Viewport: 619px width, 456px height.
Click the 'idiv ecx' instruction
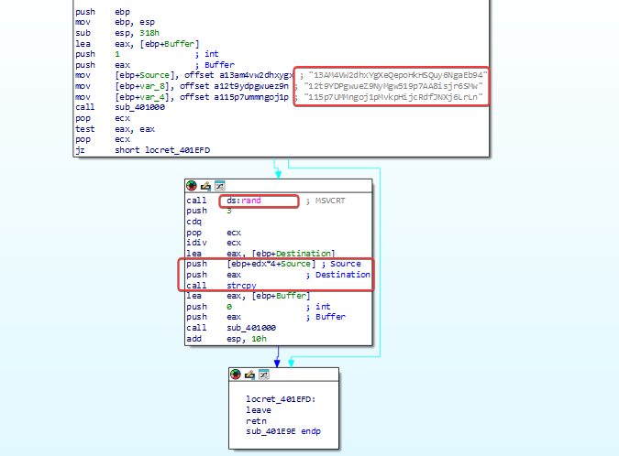pyautogui.click(x=214, y=243)
